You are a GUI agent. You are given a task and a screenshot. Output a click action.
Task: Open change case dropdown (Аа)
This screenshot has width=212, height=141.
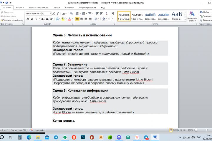tap(64, 14)
